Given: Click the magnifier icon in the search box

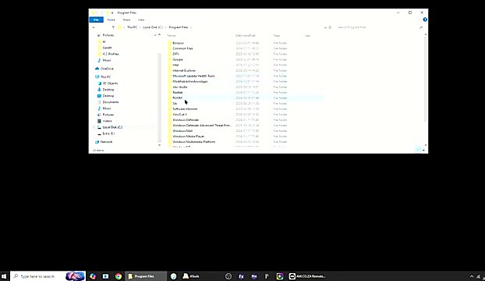Looking at the screenshot, I should tap(421, 27).
